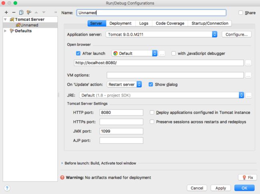Open help with the question mark icon
Image resolution: width=260 pixels, height=194 pixels.
[7, 188]
